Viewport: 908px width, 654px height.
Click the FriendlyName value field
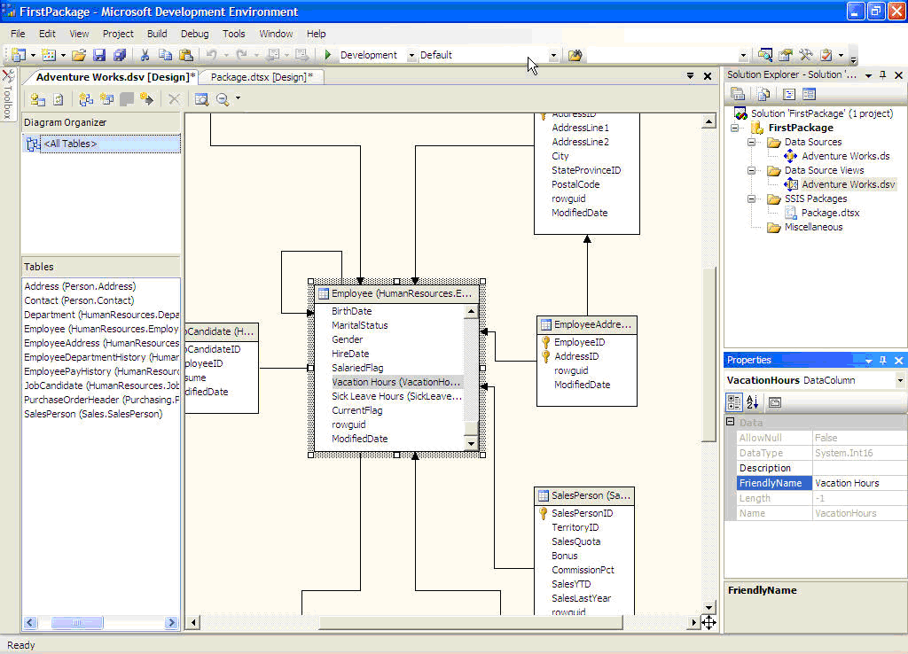pos(857,483)
